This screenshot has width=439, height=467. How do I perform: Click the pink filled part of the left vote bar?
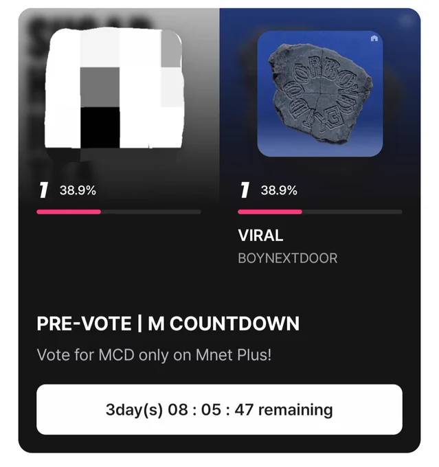pyautogui.click(x=69, y=212)
